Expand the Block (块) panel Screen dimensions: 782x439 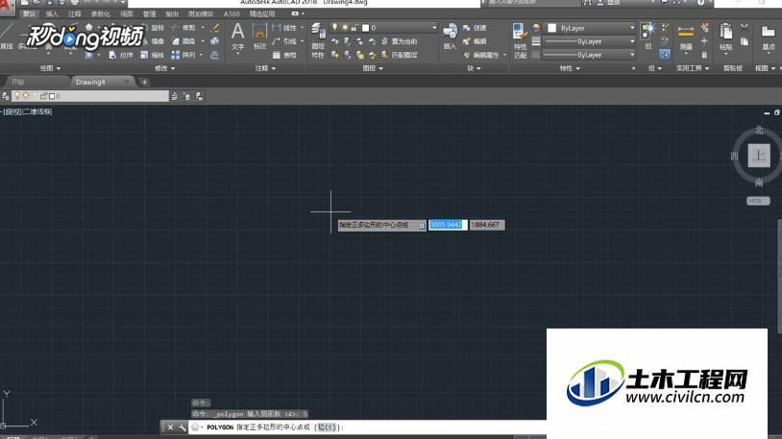[x=474, y=68]
